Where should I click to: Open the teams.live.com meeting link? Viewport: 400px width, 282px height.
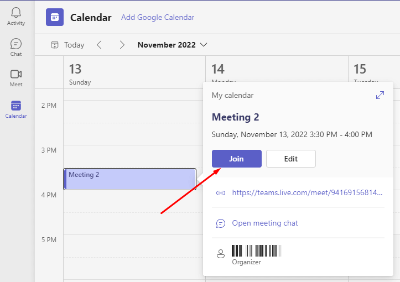click(x=307, y=193)
